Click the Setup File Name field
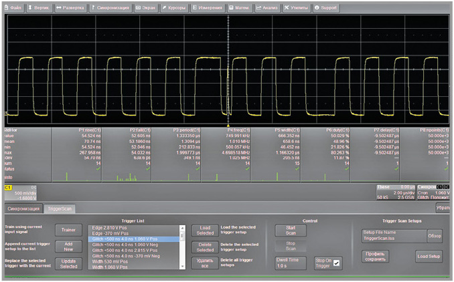 pyautogui.click(x=394, y=237)
